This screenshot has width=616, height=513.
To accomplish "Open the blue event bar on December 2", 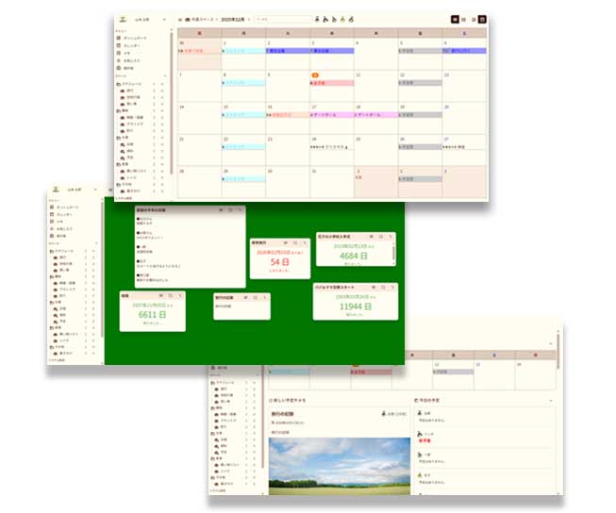I will coord(288,51).
